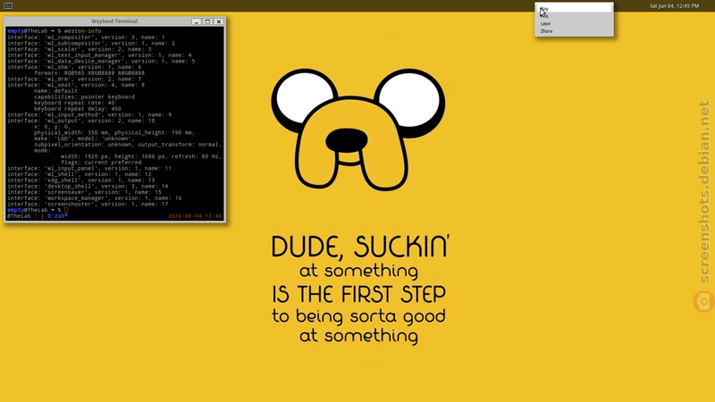Click the "make: 'LGD'" line

[x=84, y=138]
